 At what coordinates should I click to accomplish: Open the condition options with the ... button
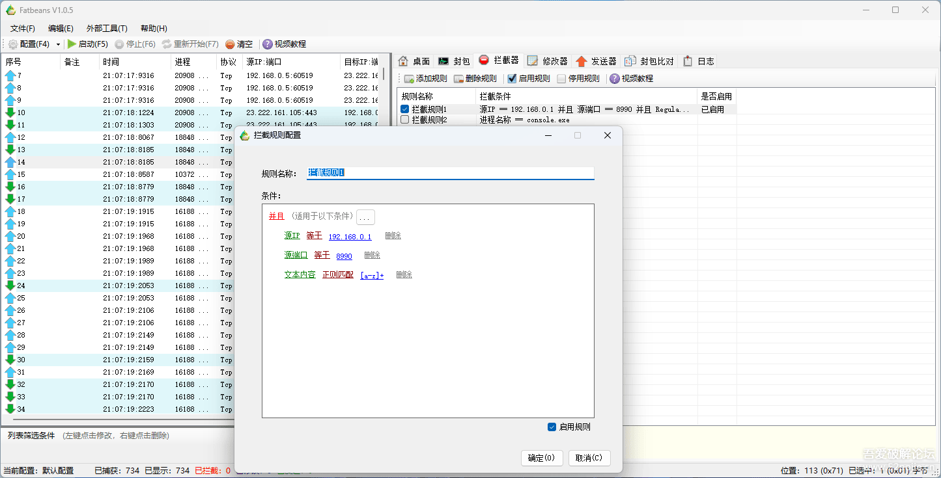pos(365,217)
